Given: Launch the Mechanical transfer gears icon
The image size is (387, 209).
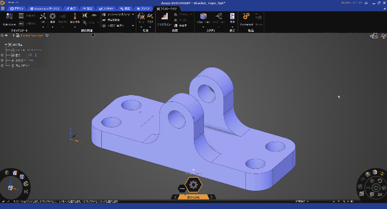Looking at the screenshot, I should (x=246, y=17).
